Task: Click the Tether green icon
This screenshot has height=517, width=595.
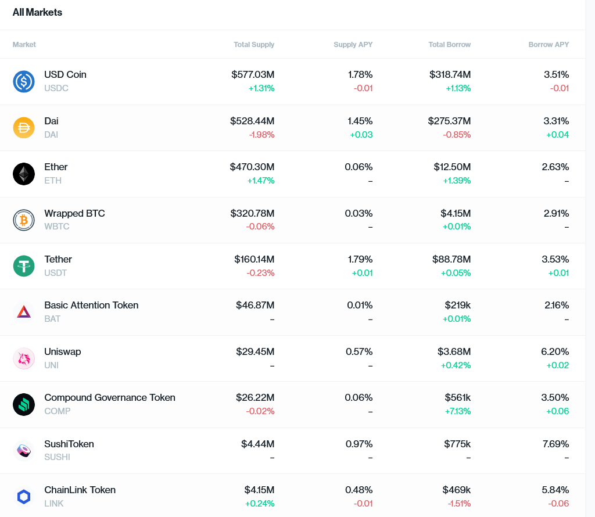Action: (x=24, y=266)
